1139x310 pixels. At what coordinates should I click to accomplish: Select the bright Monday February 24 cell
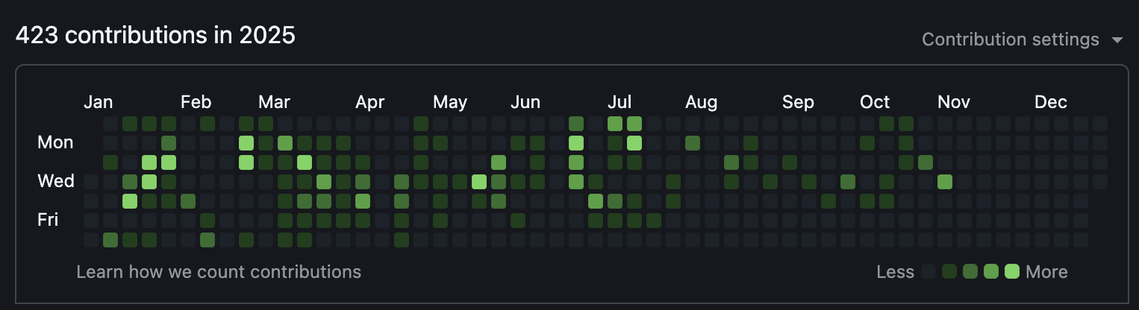(246, 142)
